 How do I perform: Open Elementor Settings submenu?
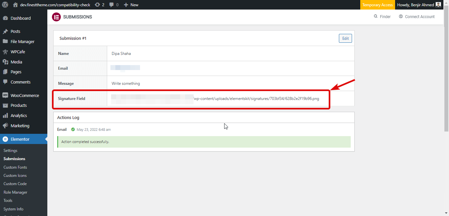11,151
